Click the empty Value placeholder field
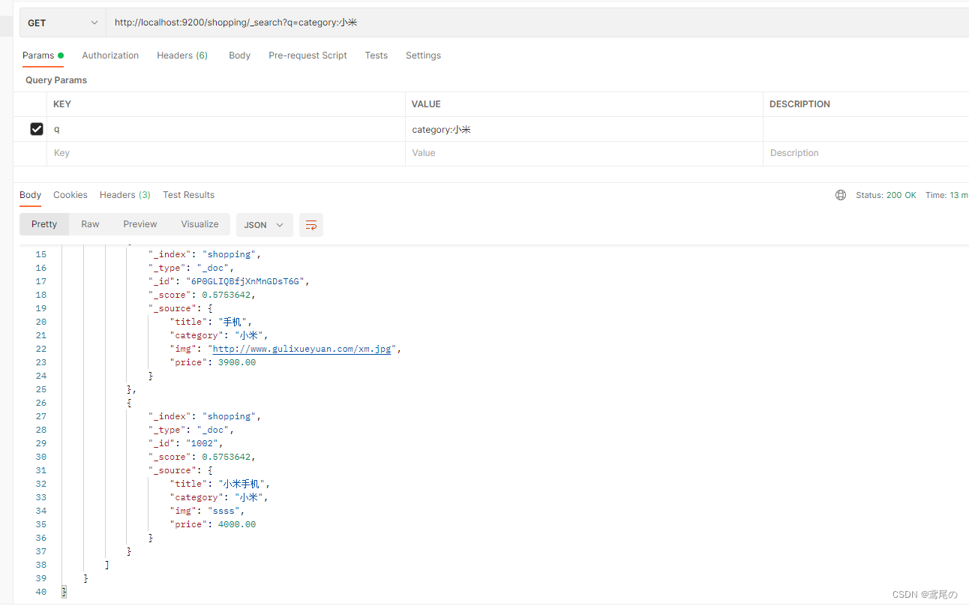This screenshot has width=969, height=606. coord(583,153)
